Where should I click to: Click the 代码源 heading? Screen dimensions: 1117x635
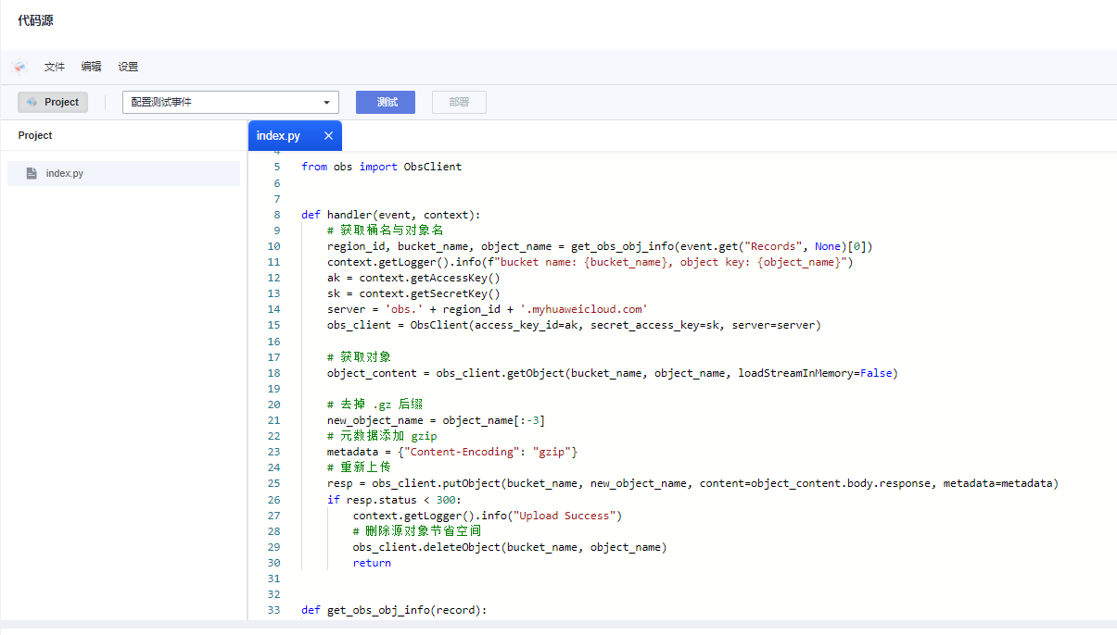point(35,19)
